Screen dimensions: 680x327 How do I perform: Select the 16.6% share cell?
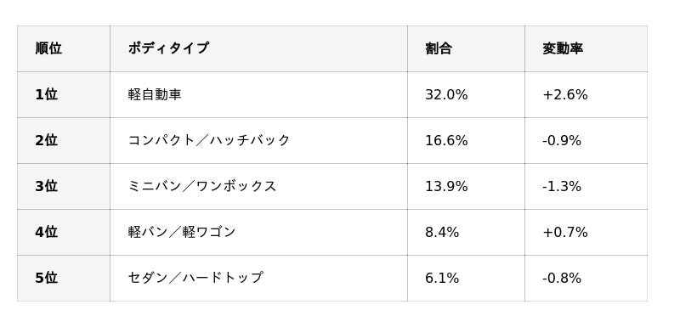(x=466, y=140)
